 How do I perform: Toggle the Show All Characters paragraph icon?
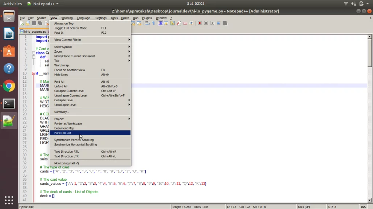153,23
